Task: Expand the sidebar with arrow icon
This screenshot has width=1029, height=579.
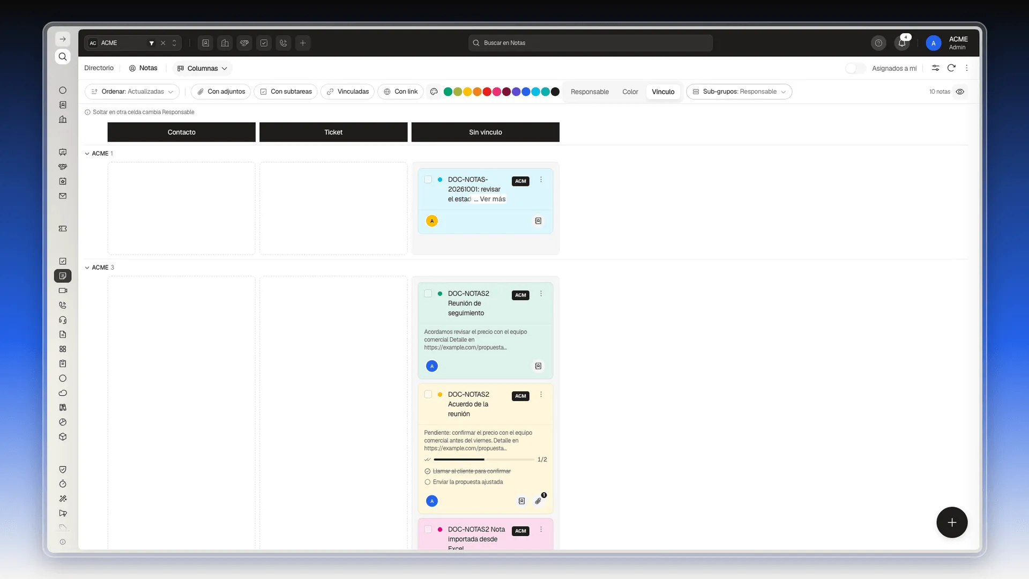Action: 63,39
